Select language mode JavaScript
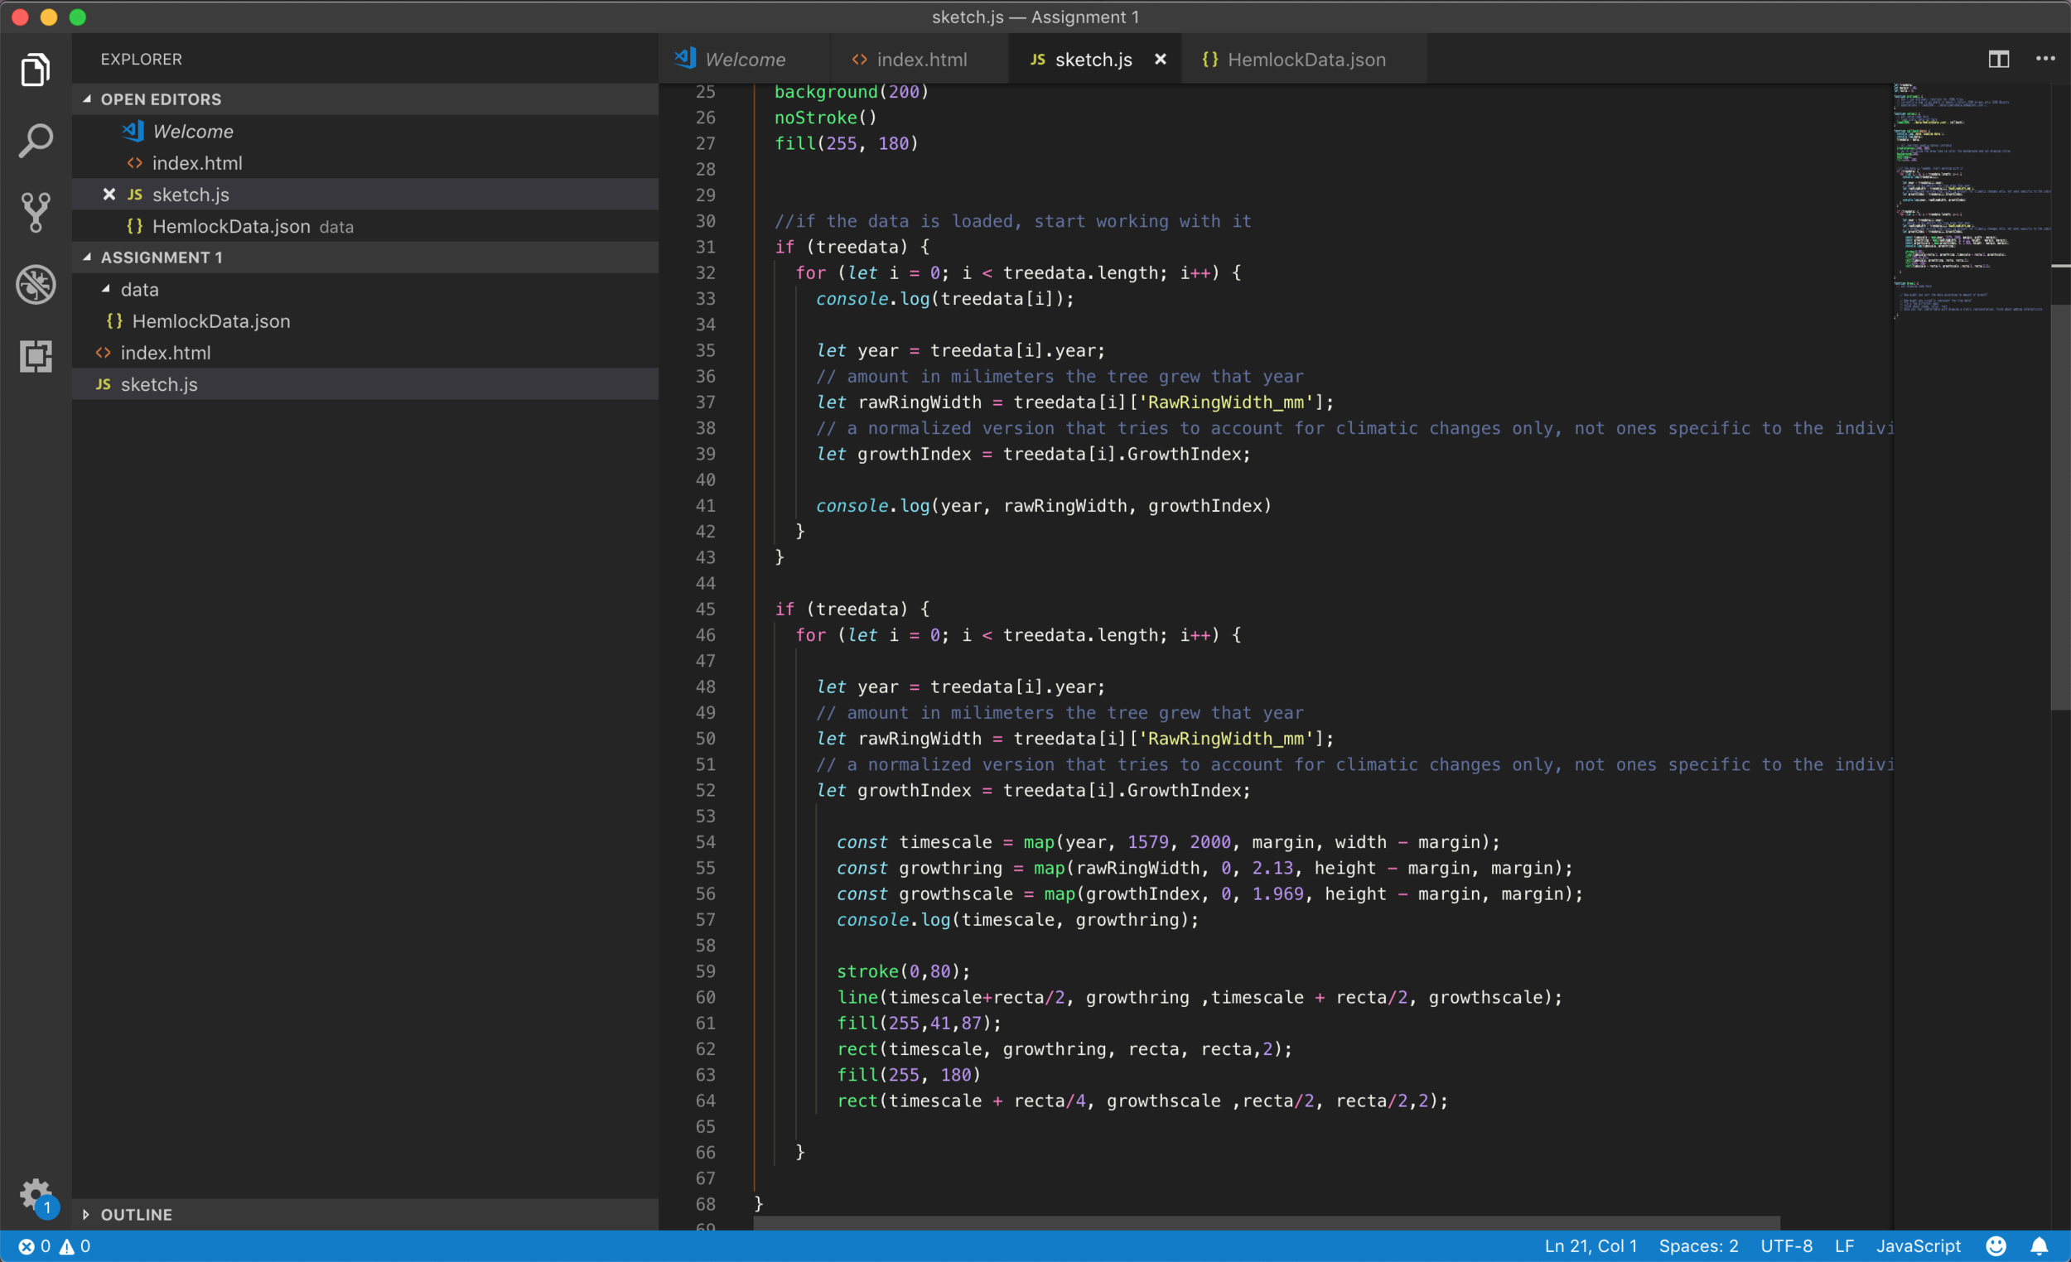Screen dimensions: 2071x1262 click(x=1917, y=1246)
